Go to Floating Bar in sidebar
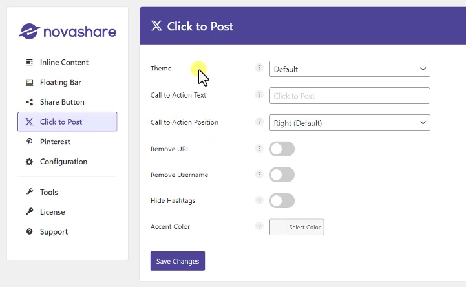The height and width of the screenshot is (287, 466). [60, 83]
